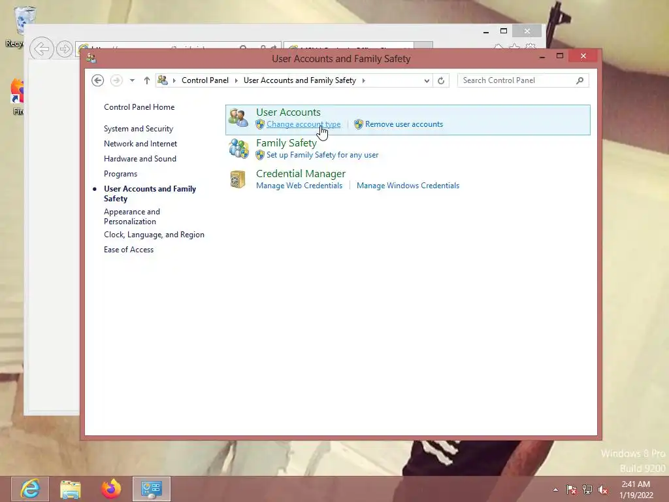Open Manage Web Credentials
Image resolution: width=669 pixels, height=502 pixels.
coord(299,186)
